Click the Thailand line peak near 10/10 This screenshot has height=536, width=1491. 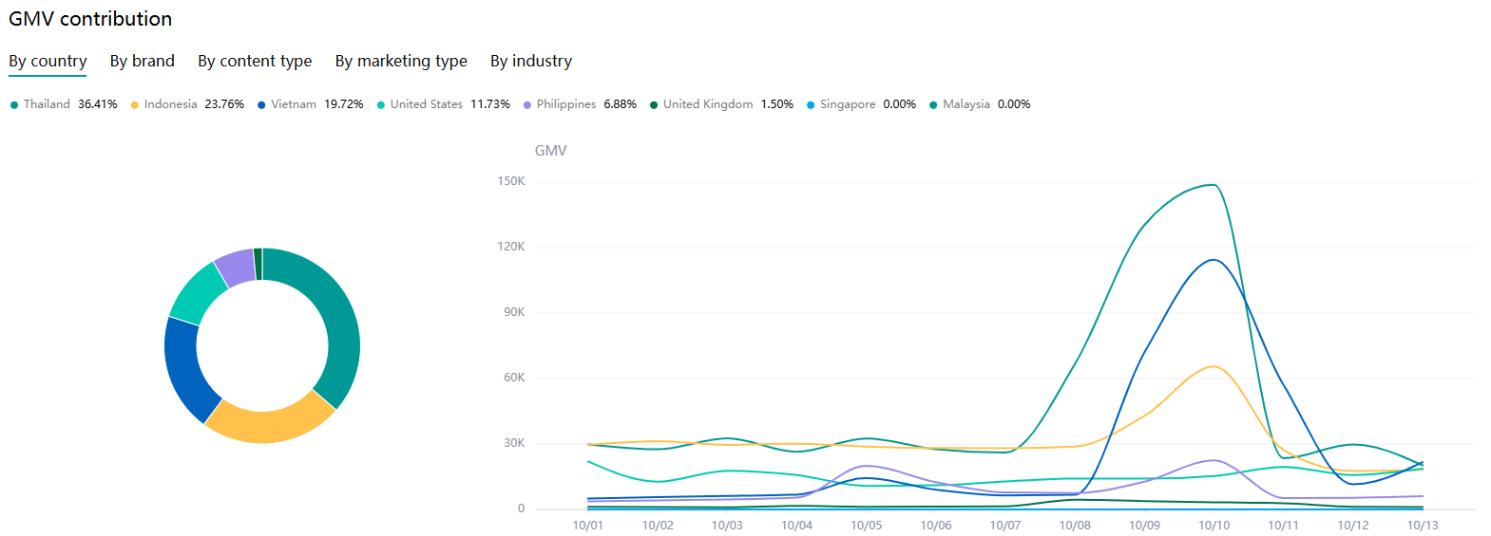1213,185
